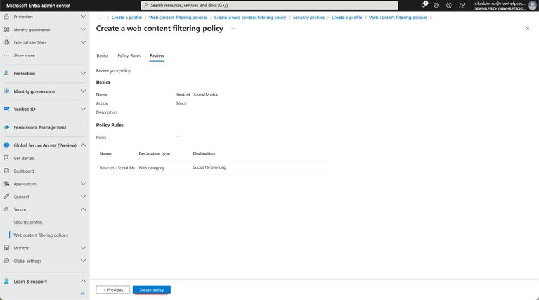Close the policy creation pane

[x=528, y=28]
